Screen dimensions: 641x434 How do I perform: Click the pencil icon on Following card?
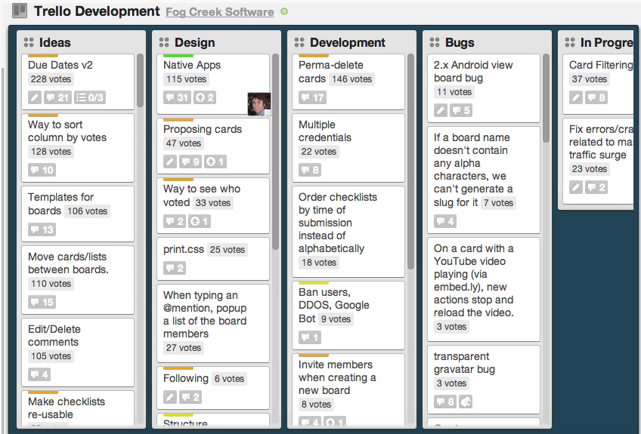[170, 397]
